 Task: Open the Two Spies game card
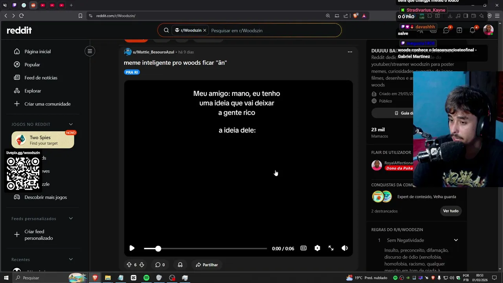(43, 140)
